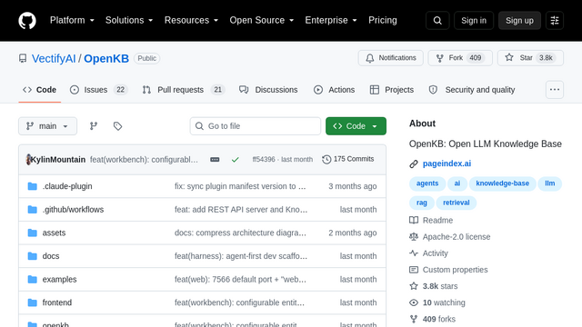Open Security and quality tab
The width and height of the screenshot is (582, 327).
471,90
